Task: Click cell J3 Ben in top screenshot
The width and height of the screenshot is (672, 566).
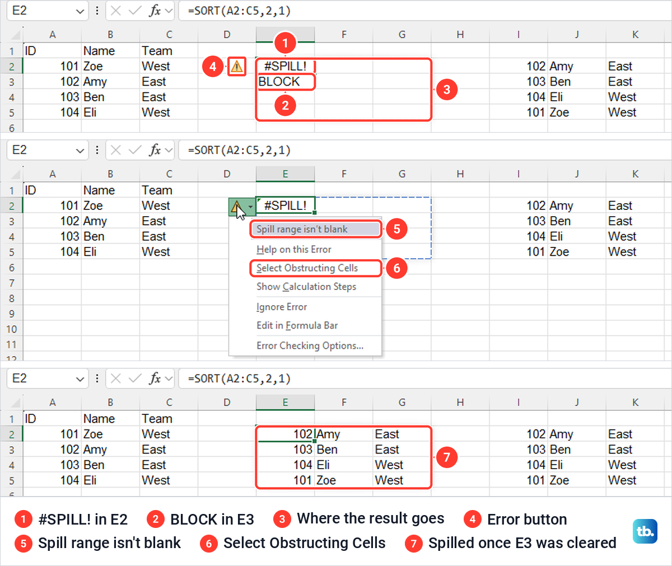Action: coord(577,82)
